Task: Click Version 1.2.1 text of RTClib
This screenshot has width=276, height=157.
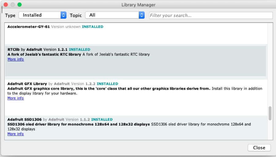Action: (x=55, y=50)
